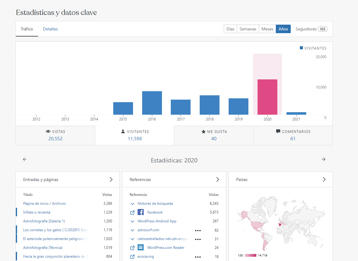Show Vistas stat with eye icon

tap(55, 135)
